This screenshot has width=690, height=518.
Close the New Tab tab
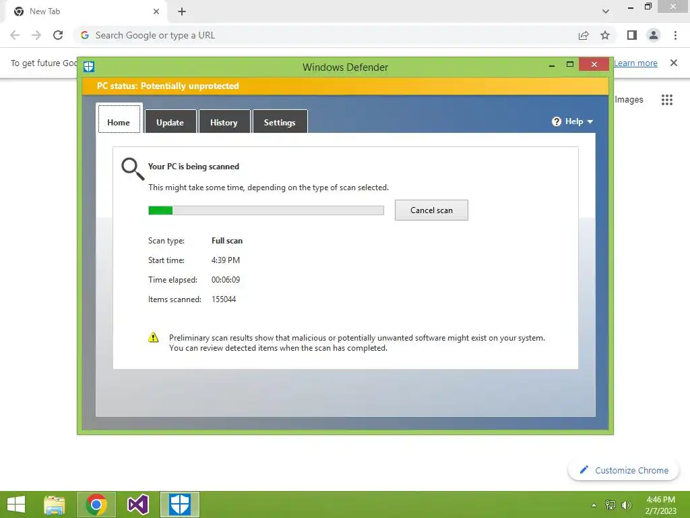(156, 11)
